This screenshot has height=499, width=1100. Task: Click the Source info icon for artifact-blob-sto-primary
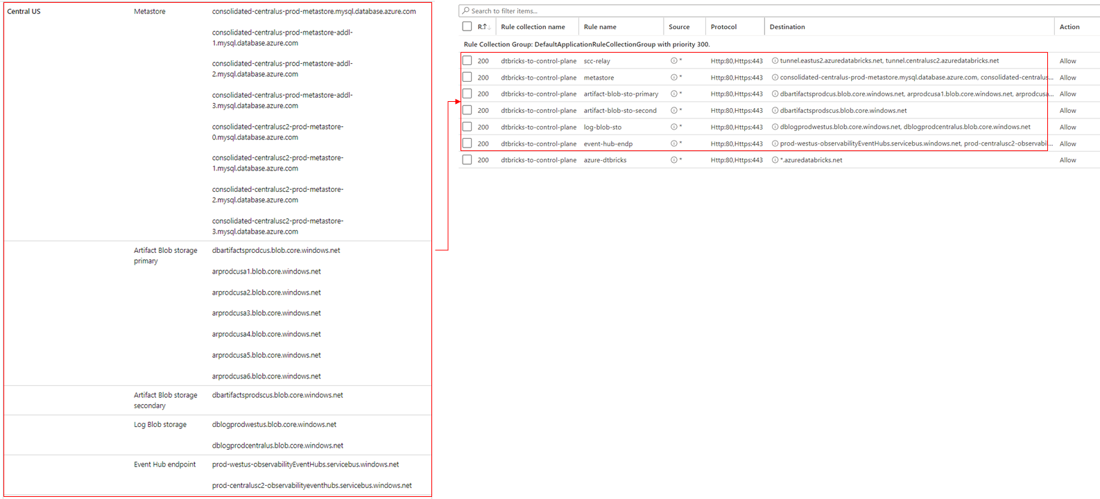673,94
